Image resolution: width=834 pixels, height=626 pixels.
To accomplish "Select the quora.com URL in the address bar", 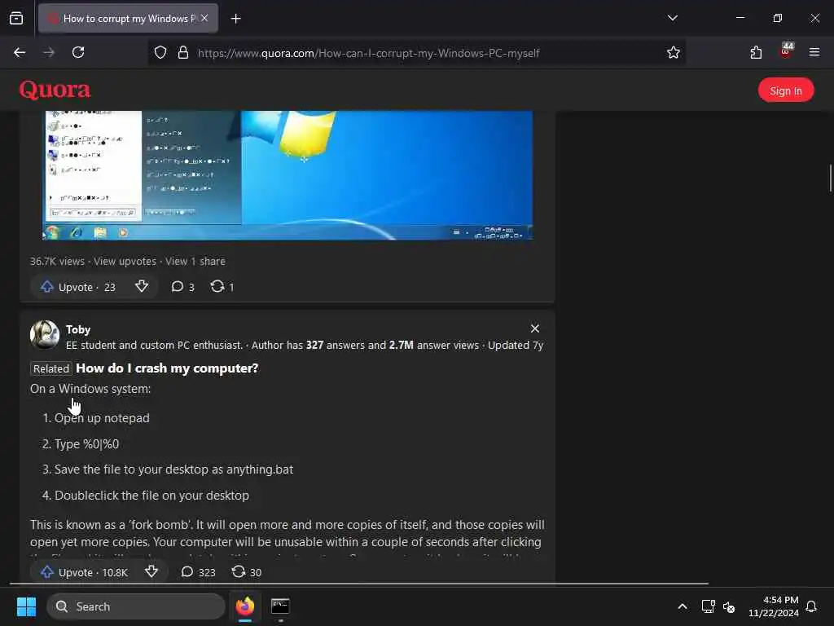I will tap(369, 53).
